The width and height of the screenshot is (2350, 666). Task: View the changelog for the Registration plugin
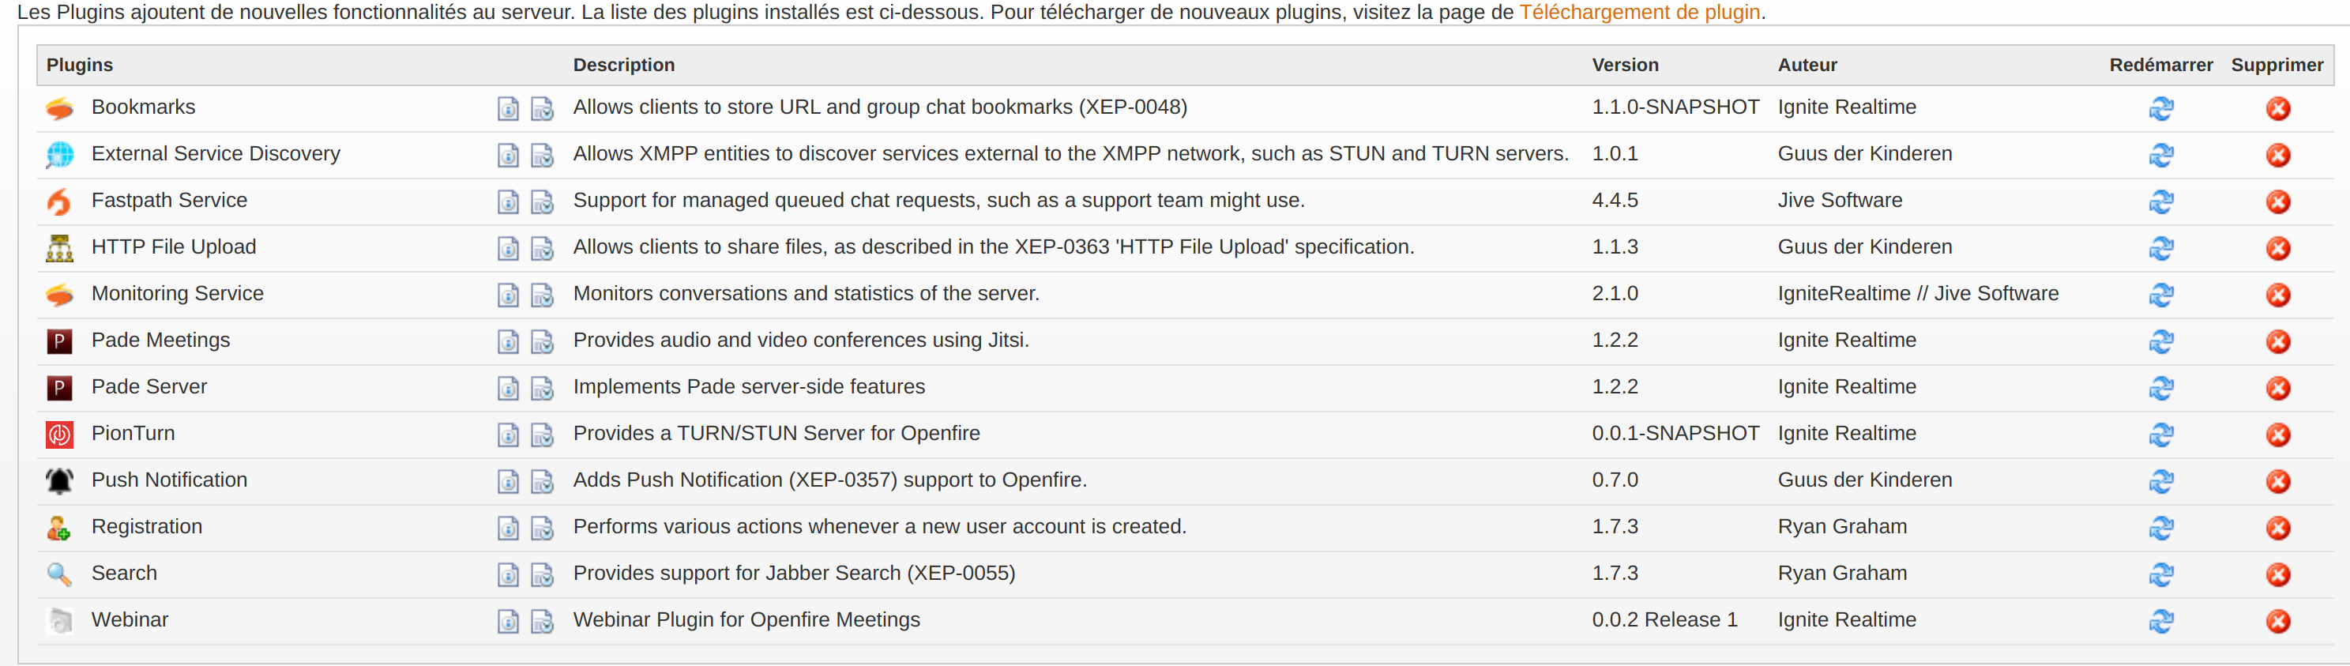(542, 526)
